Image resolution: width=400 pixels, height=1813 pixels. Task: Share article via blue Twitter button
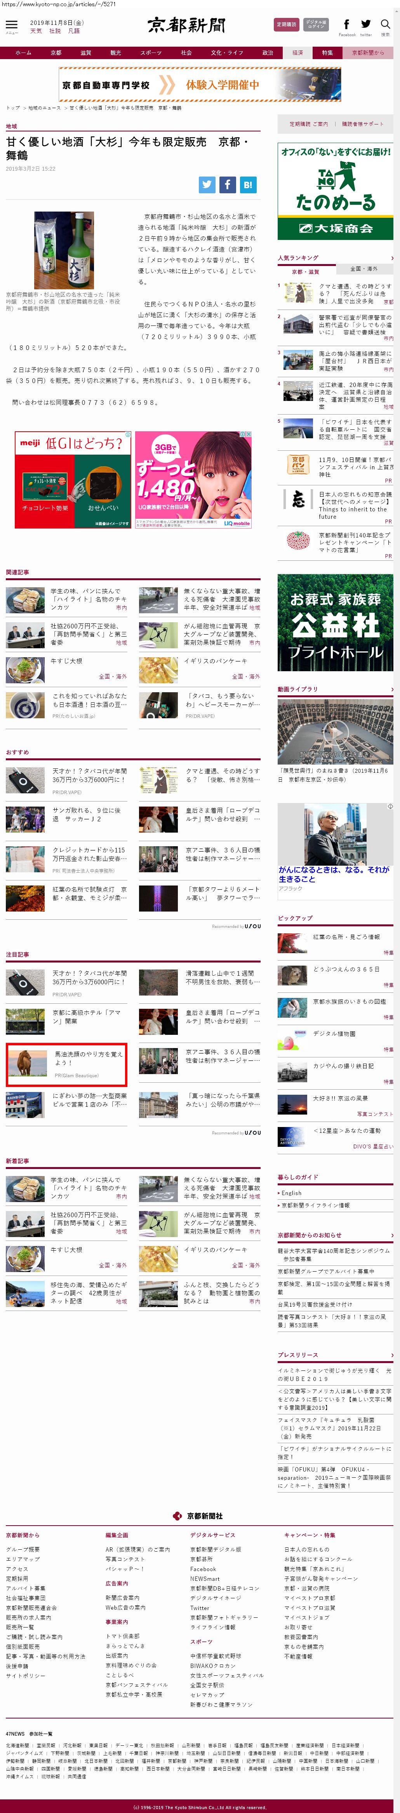207,184
